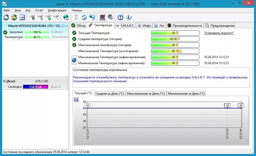The height and width of the screenshot is (156, 256).
Task: Click green check beside Максимальная температура (сегодня)
Action: [x=74, y=45]
